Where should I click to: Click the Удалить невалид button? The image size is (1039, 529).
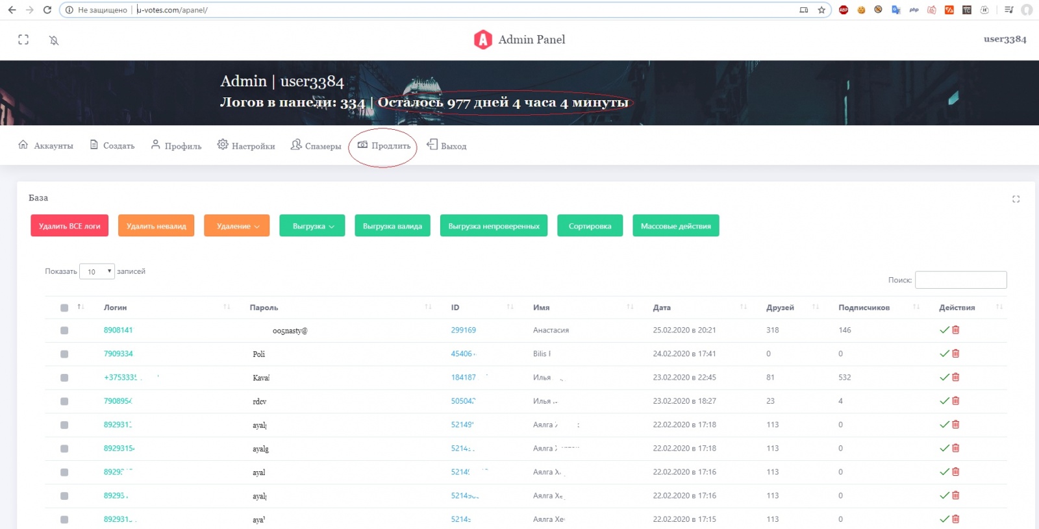point(156,226)
